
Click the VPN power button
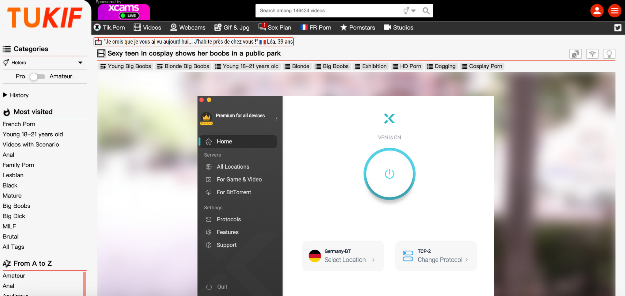[x=389, y=174]
